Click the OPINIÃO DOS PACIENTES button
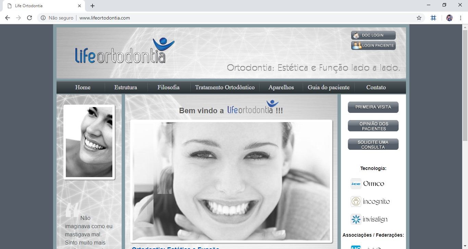The width and height of the screenshot is (468, 249). tap(373, 126)
